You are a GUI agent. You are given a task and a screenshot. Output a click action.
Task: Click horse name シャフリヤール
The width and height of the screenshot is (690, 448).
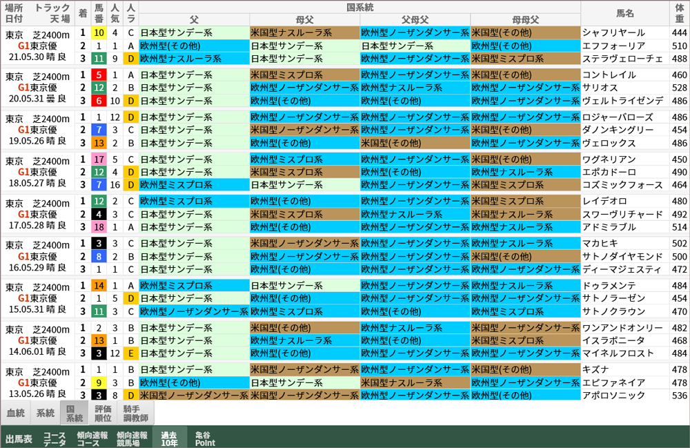[x=613, y=32]
